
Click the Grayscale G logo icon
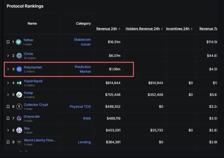pyautogui.click(x=19, y=118)
